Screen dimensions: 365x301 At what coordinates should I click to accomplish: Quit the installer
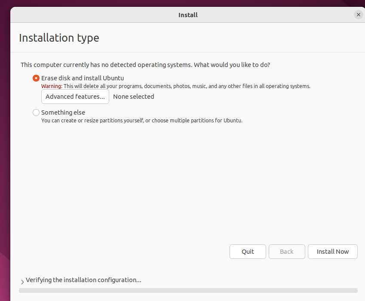pyautogui.click(x=248, y=252)
